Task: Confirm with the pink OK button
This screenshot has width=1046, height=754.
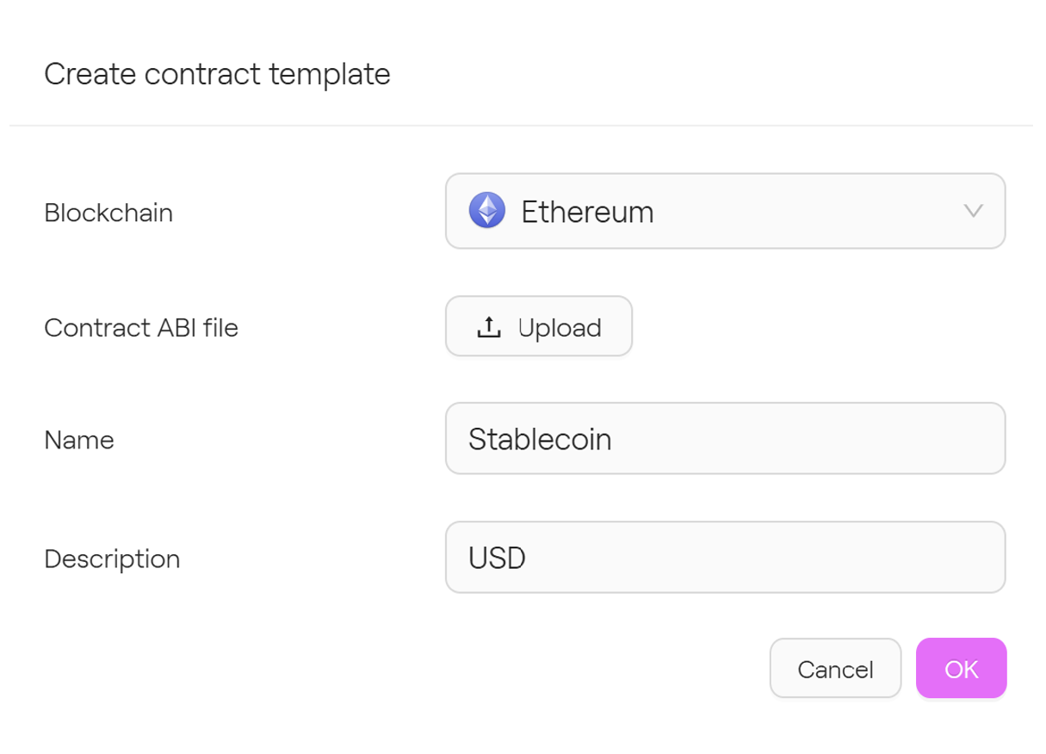Action: 961,669
